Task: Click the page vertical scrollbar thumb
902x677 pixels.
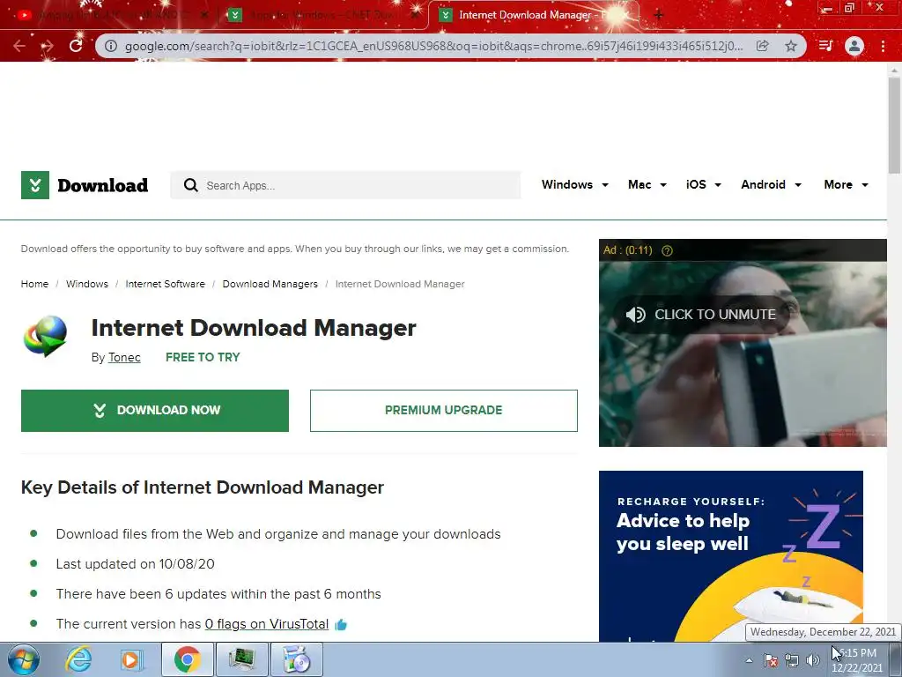Action: tap(894, 123)
